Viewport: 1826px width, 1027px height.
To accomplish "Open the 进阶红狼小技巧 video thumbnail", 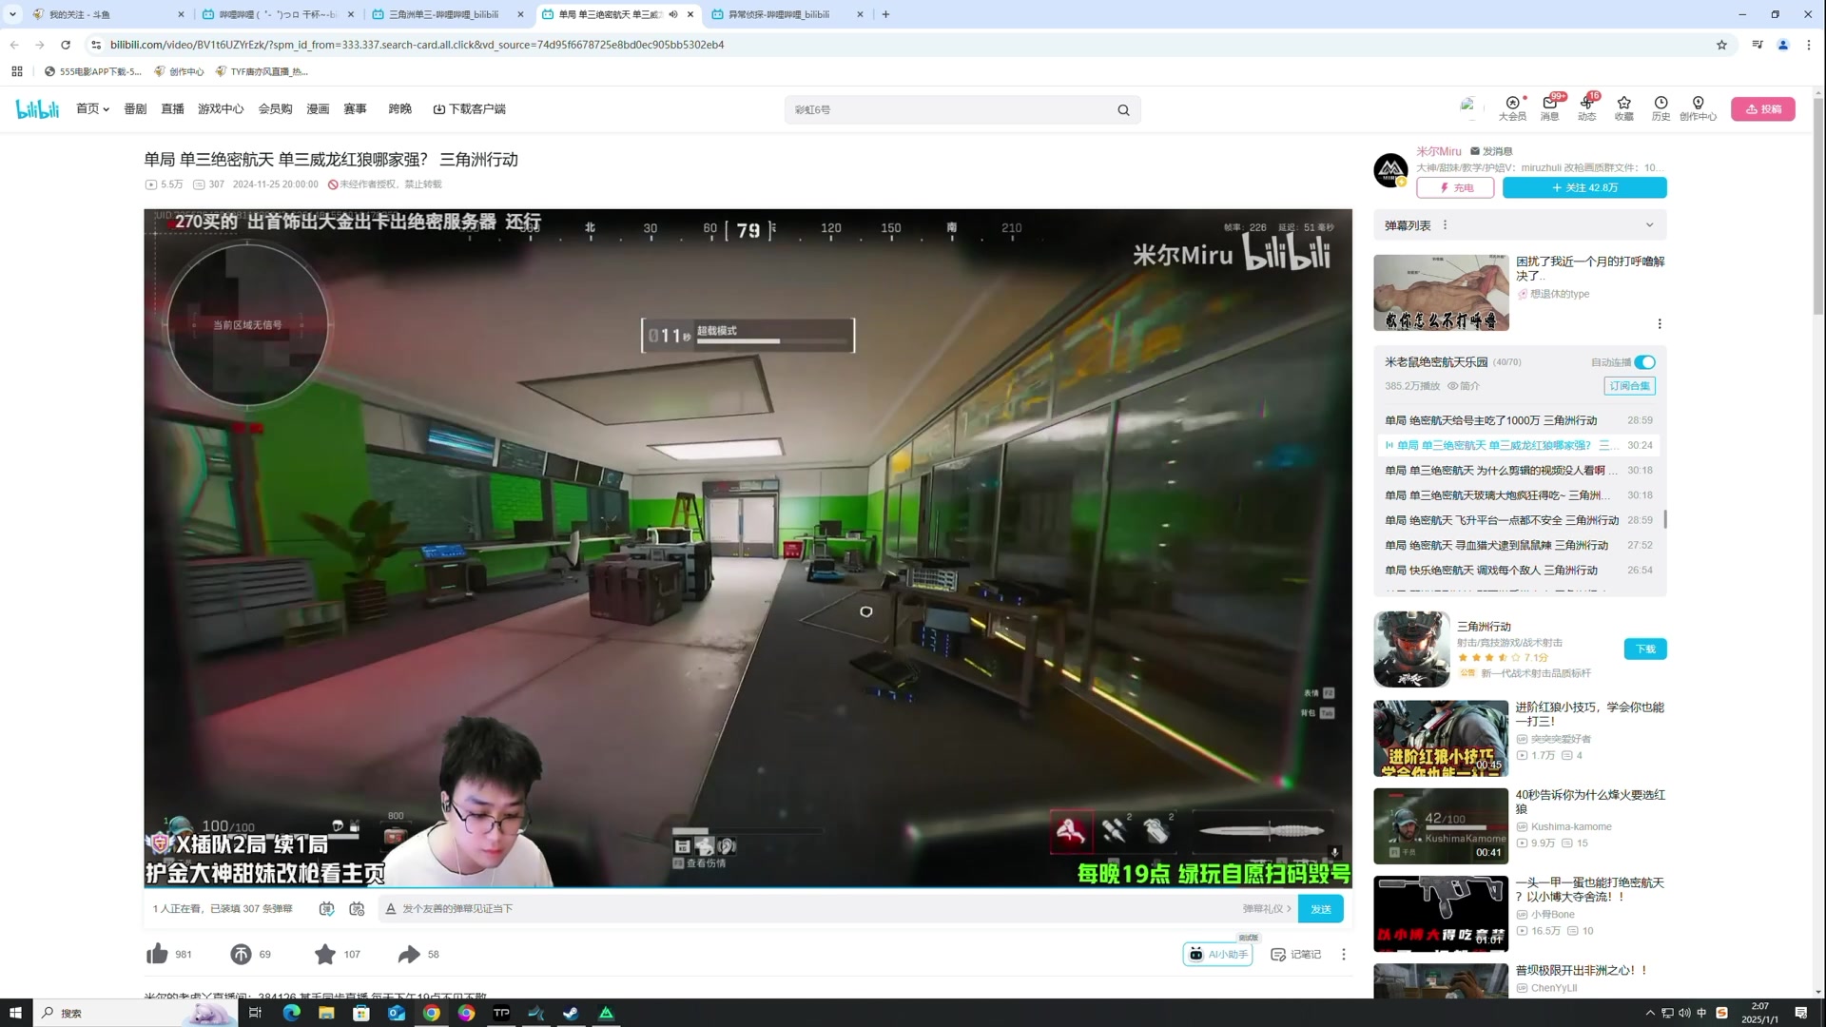I will [x=1440, y=738].
